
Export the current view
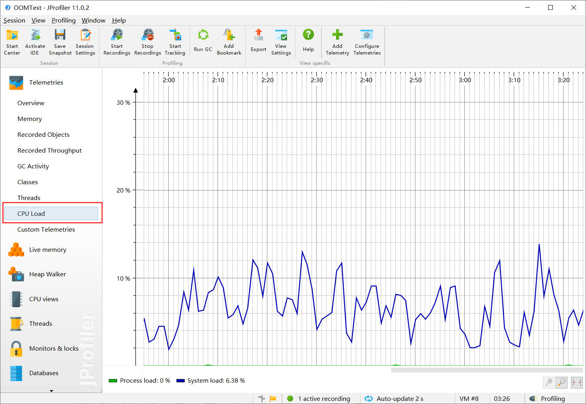click(x=259, y=40)
